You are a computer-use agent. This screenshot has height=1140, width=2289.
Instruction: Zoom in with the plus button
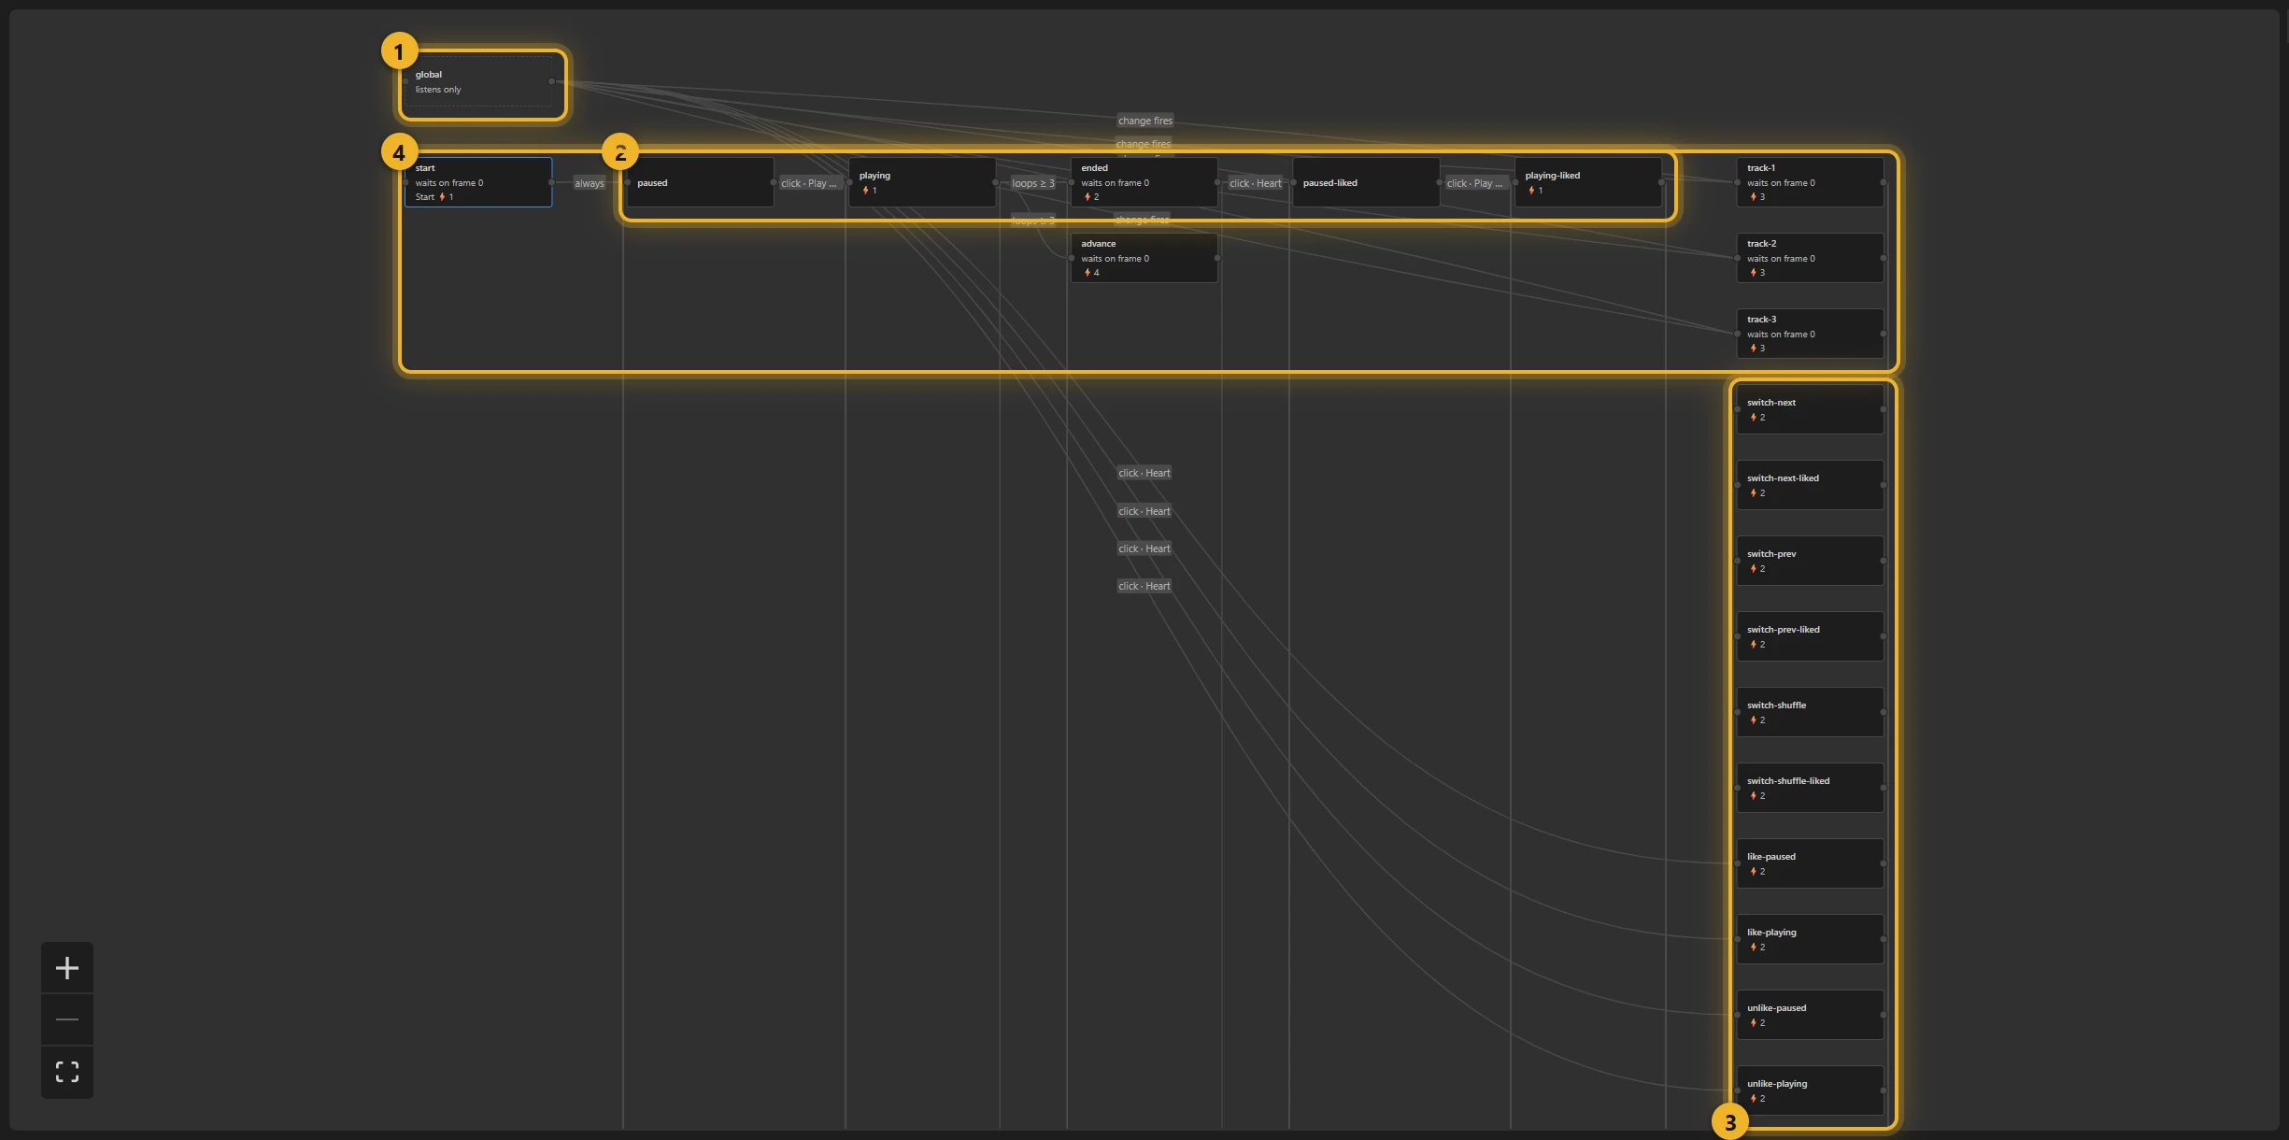67,967
